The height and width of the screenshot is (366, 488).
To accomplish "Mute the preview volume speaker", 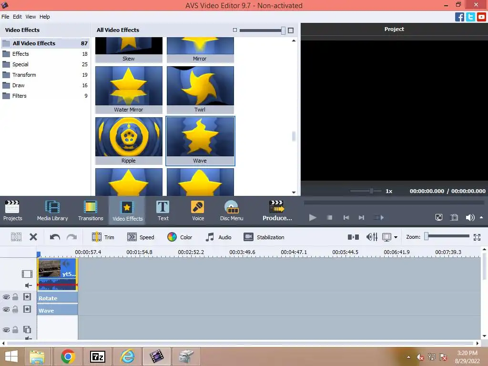I will (470, 217).
